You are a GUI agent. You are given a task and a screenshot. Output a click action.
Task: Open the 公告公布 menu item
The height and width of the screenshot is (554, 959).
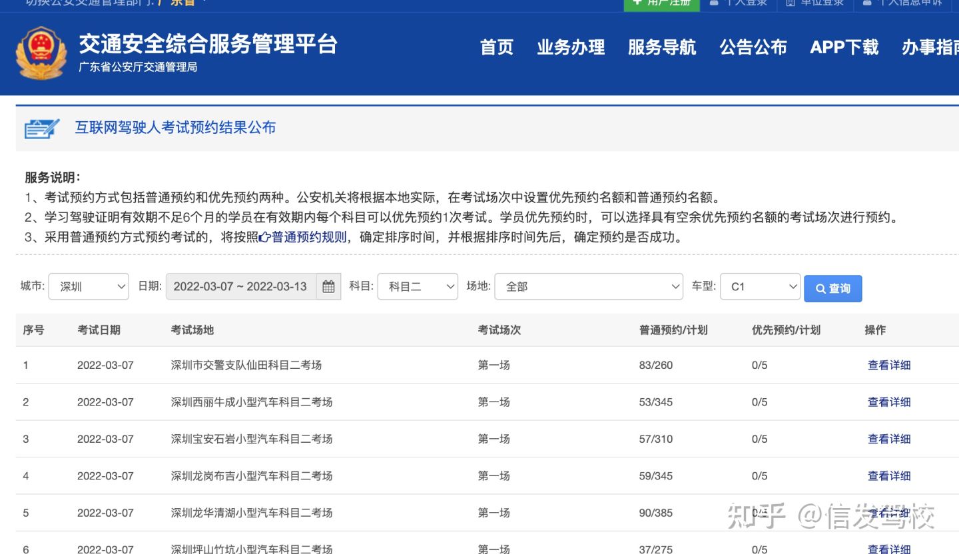753,47
